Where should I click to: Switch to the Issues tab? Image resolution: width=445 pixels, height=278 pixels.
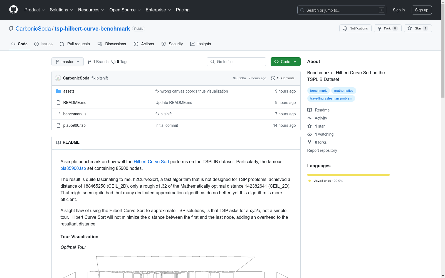[x=43, y=44]
